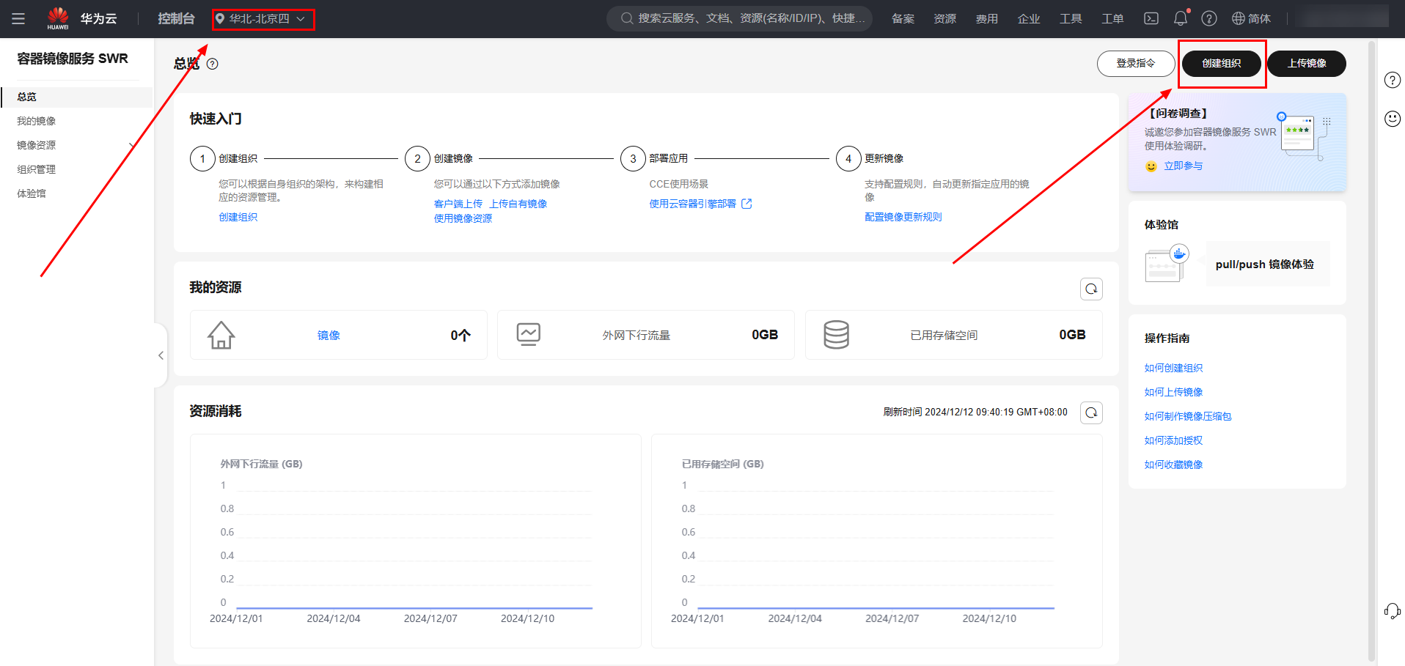Image resolution: width=1405 pixels, height=666 pixels.
Task: Click 立即参与 survey link
Action: (1184, 166)
